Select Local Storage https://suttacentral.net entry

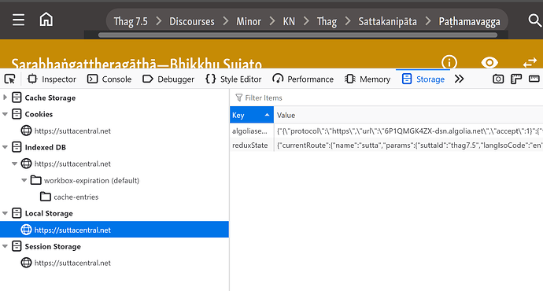pyautogui.click(x=114, y=230)
